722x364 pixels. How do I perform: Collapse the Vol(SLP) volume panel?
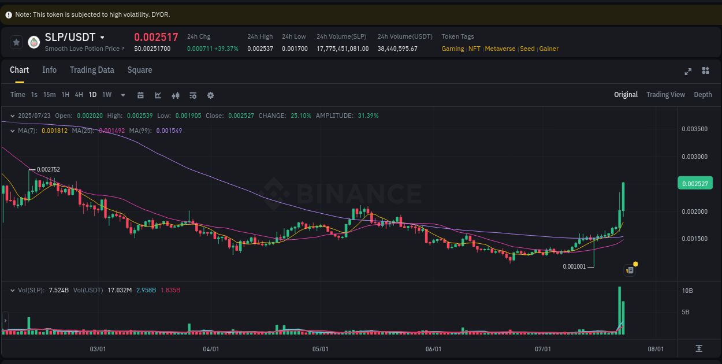[13, 290]
